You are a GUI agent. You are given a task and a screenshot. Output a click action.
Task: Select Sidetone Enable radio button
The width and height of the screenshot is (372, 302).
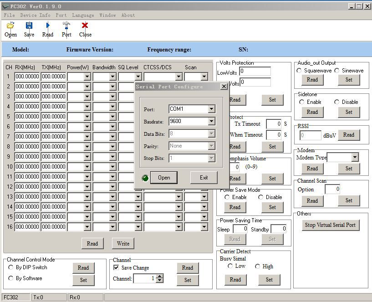(x=301, y=102)
